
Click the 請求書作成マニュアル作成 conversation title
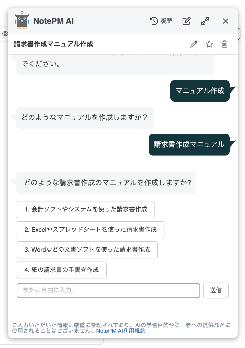(x=54, y=44)
